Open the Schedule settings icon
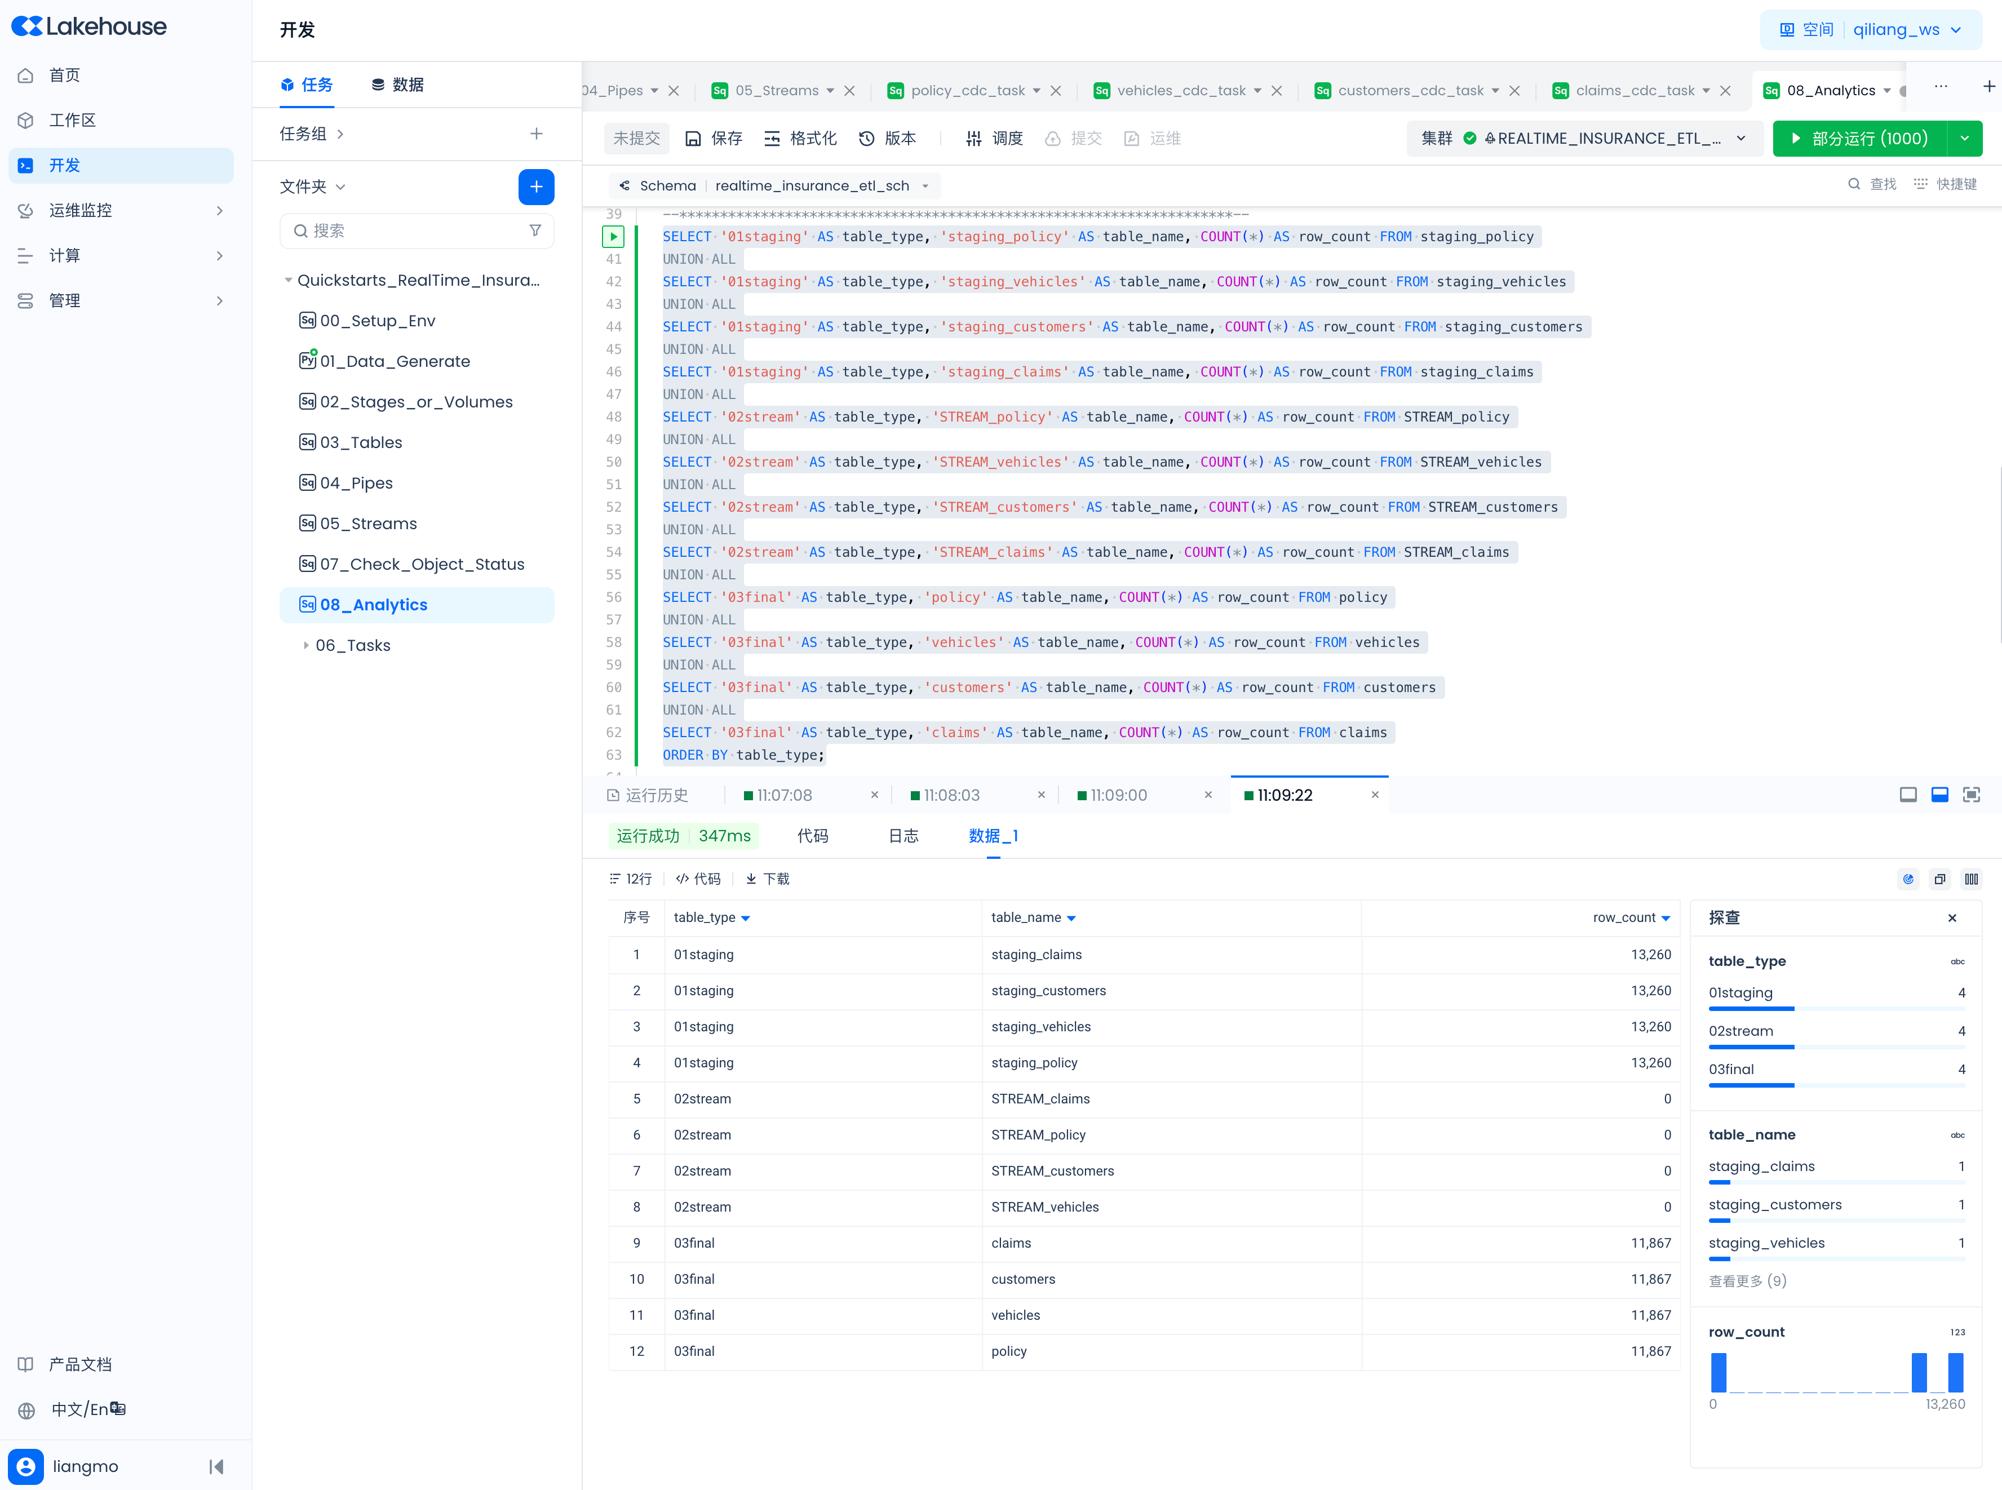This screenshot has width=2002, height=1490. [974, 138]
